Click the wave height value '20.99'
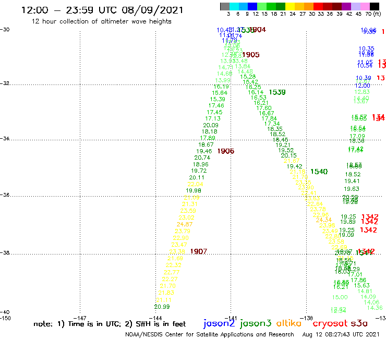 click(x=162, y=307)
